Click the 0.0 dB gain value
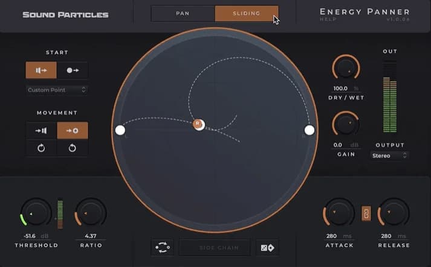This screenshot has height=267, width=431. [x=346, y=145]
